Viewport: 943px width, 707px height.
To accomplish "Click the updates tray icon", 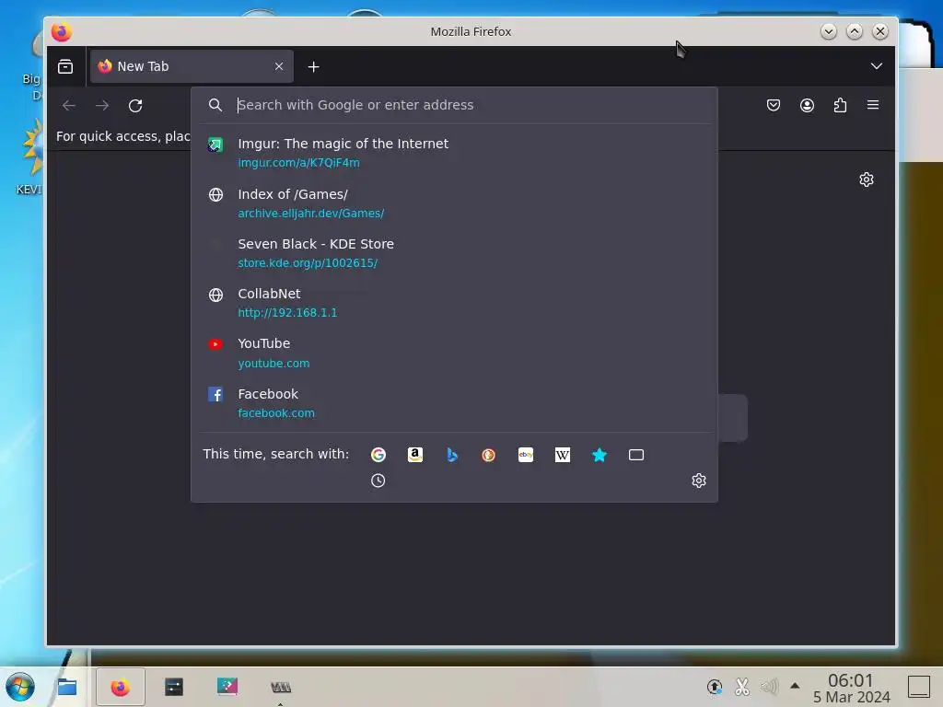I will coord(715,687).
